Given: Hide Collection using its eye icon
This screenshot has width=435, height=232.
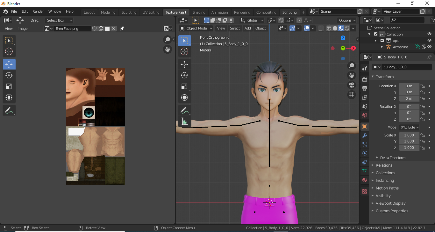Looking at the screenshot, I should click(429, 34).
